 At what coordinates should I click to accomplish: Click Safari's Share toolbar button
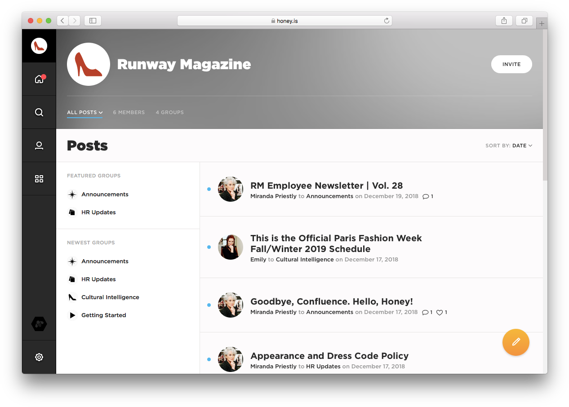tap(504, 21)
